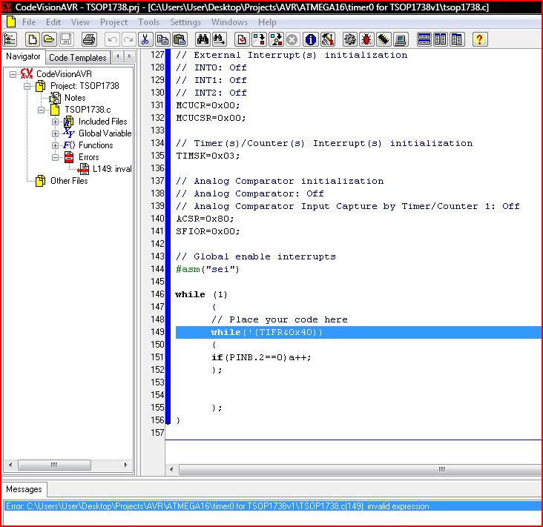Open the chip programmer icon
Screen dimensions: 543x527
click(384, 39)
